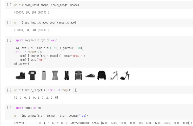Image resolution: width=193 pixels, height=126 pixels.
Task: Place cursor in plt.subplots code line
Action: pos(49,48)
